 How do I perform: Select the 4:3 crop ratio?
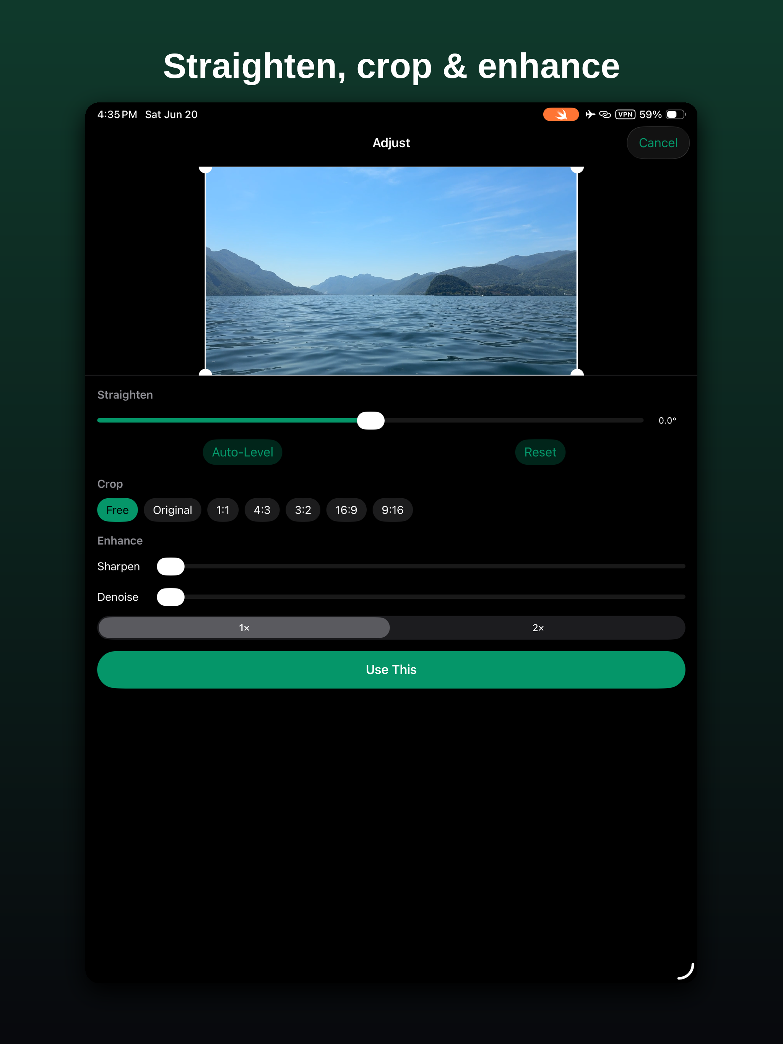tap(262, 510)
